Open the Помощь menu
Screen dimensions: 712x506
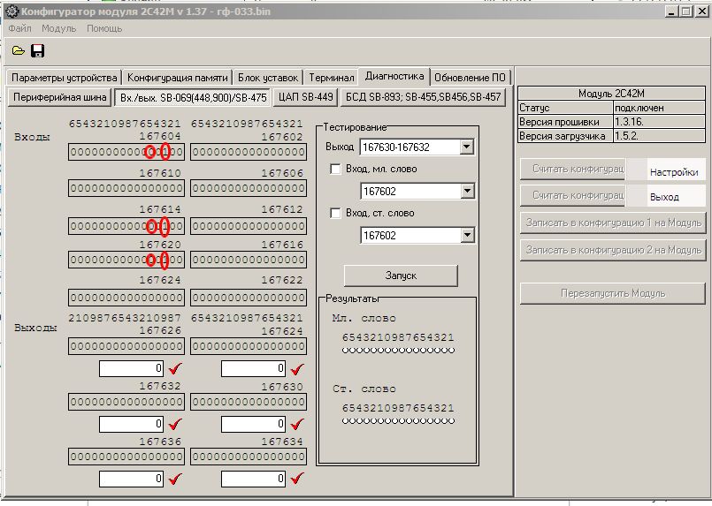pos(104,28)
